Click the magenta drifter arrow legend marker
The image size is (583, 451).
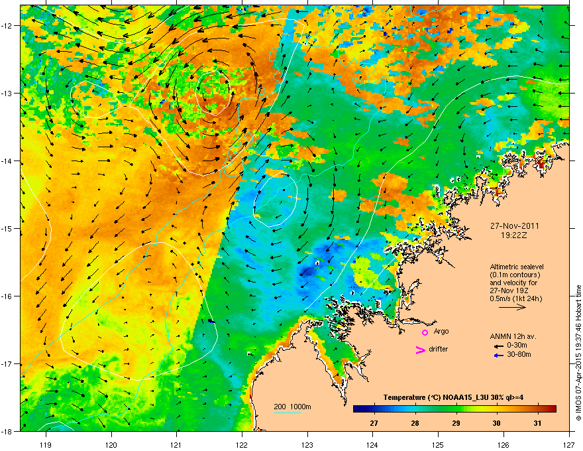[x=420, y=350]
